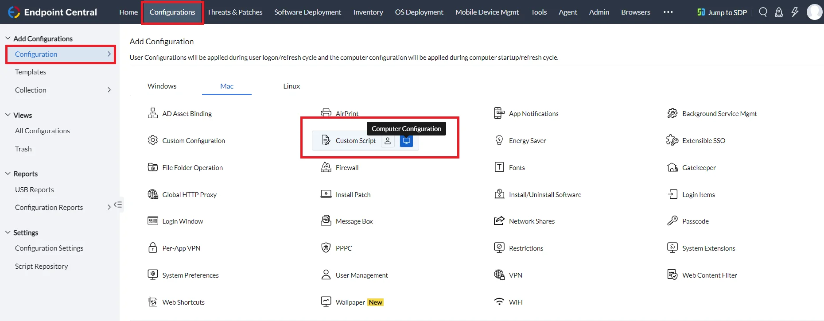This screenshot has height=321, width=824.
Task: Collapse the Reports sidebar section
Action: point(8,174)
